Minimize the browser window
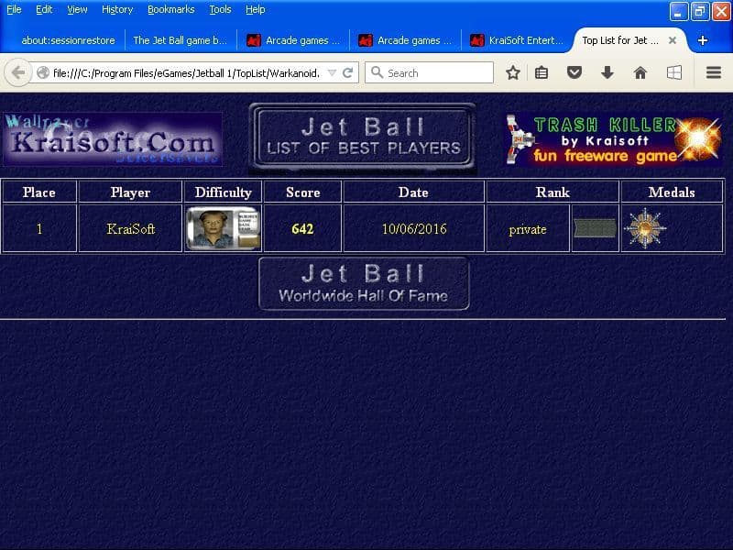The height and width of the screenshot is (550, 733). (x=678, y=12)
